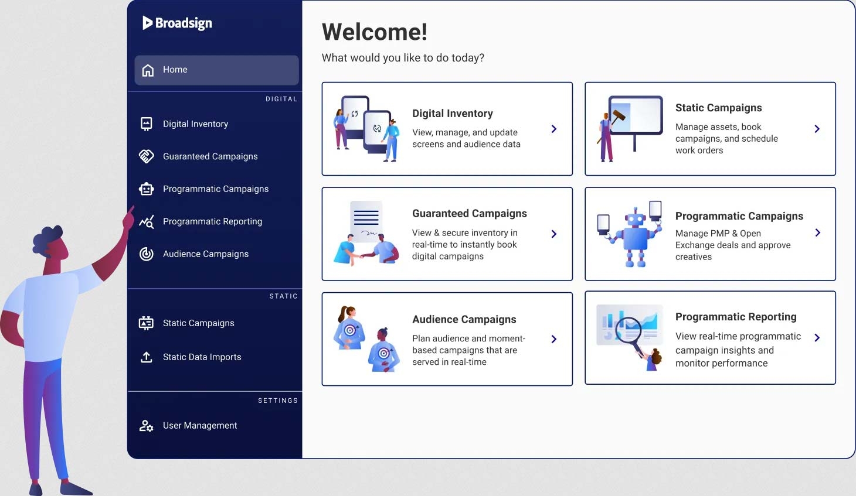Click the chevron on Digital Inventory card
This screenshot has width=856, height=496.
pyautogui.click(x=554, y=129)
